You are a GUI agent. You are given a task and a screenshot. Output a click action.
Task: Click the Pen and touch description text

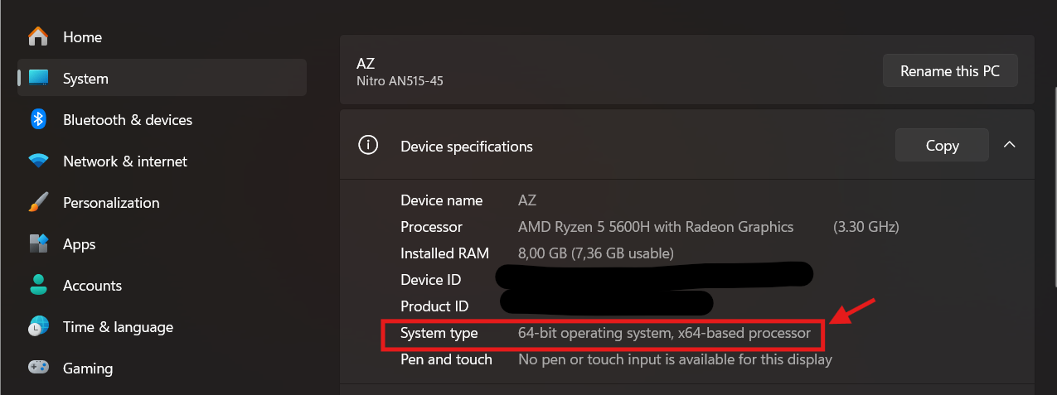(675, 359)
